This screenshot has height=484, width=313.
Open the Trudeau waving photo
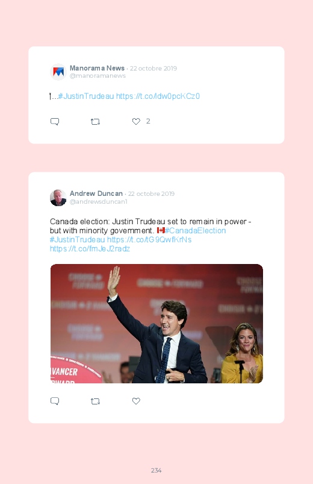[x=156, y=324]
